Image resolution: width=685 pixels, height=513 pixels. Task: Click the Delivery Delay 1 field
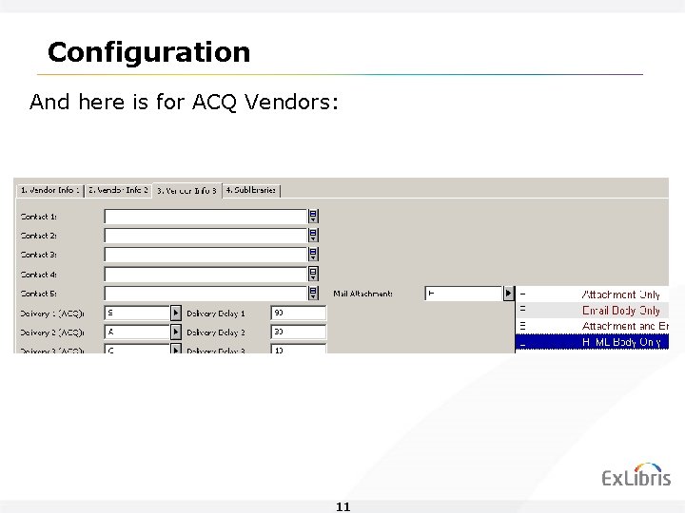[x=299, y=313]
